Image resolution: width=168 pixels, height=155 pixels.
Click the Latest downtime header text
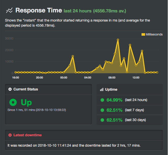(x=27, y=135)
